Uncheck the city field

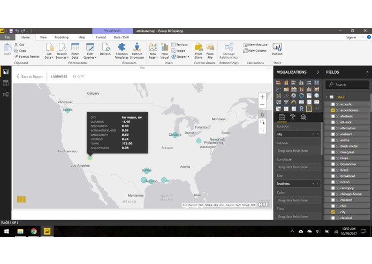(x=333, y=212)
